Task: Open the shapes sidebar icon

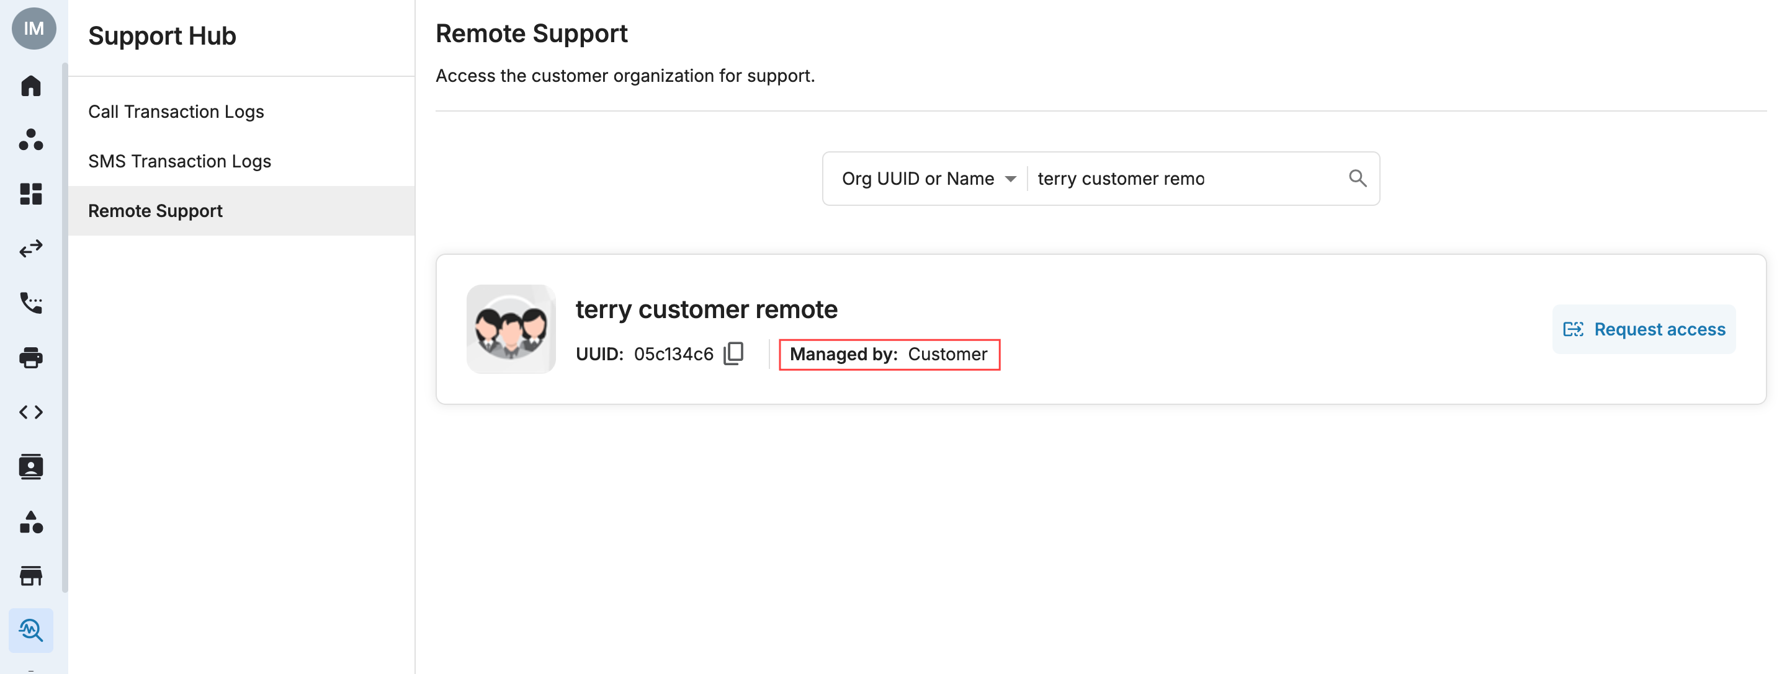Action: tap(30, 521)
